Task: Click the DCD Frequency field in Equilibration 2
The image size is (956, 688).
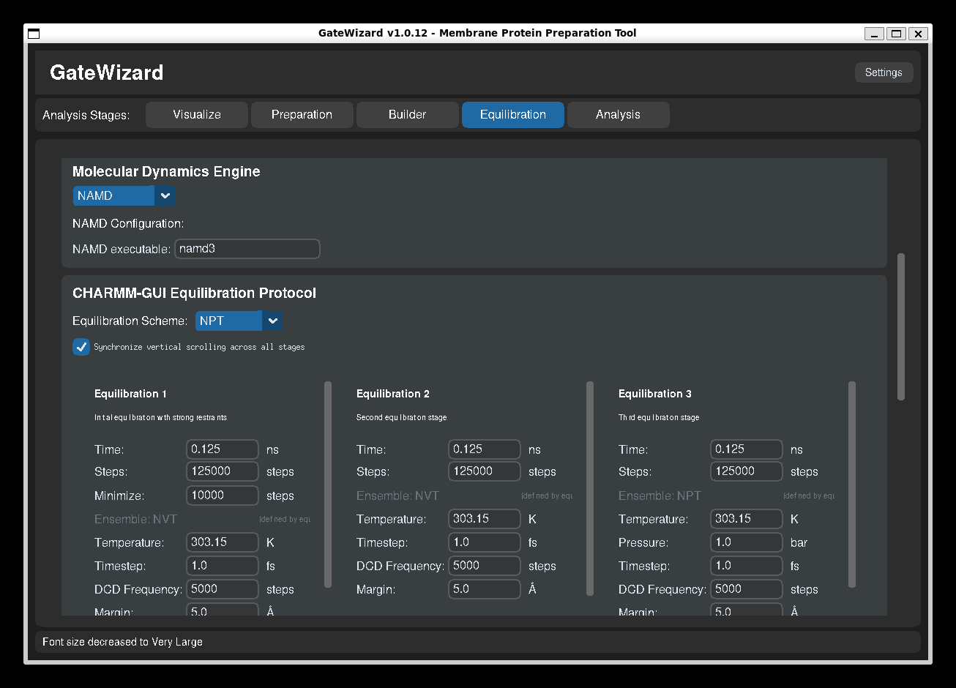Action: coord(484,565)
